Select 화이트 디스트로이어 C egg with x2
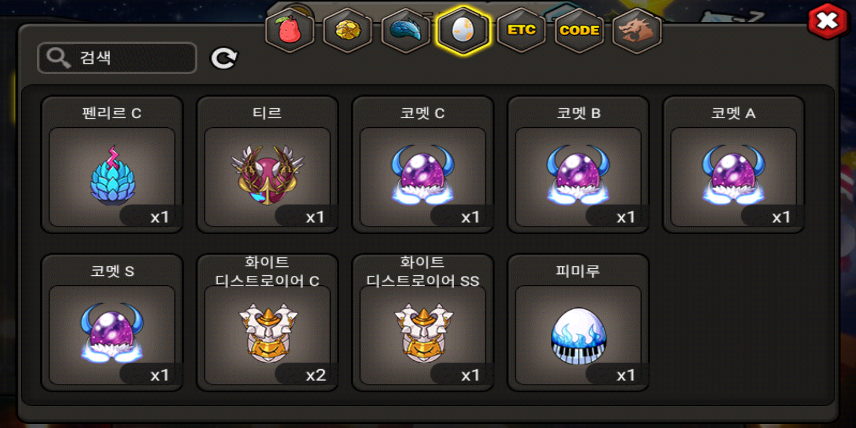The height and width of the screenshot is (428, 856). tap(267, 323)
